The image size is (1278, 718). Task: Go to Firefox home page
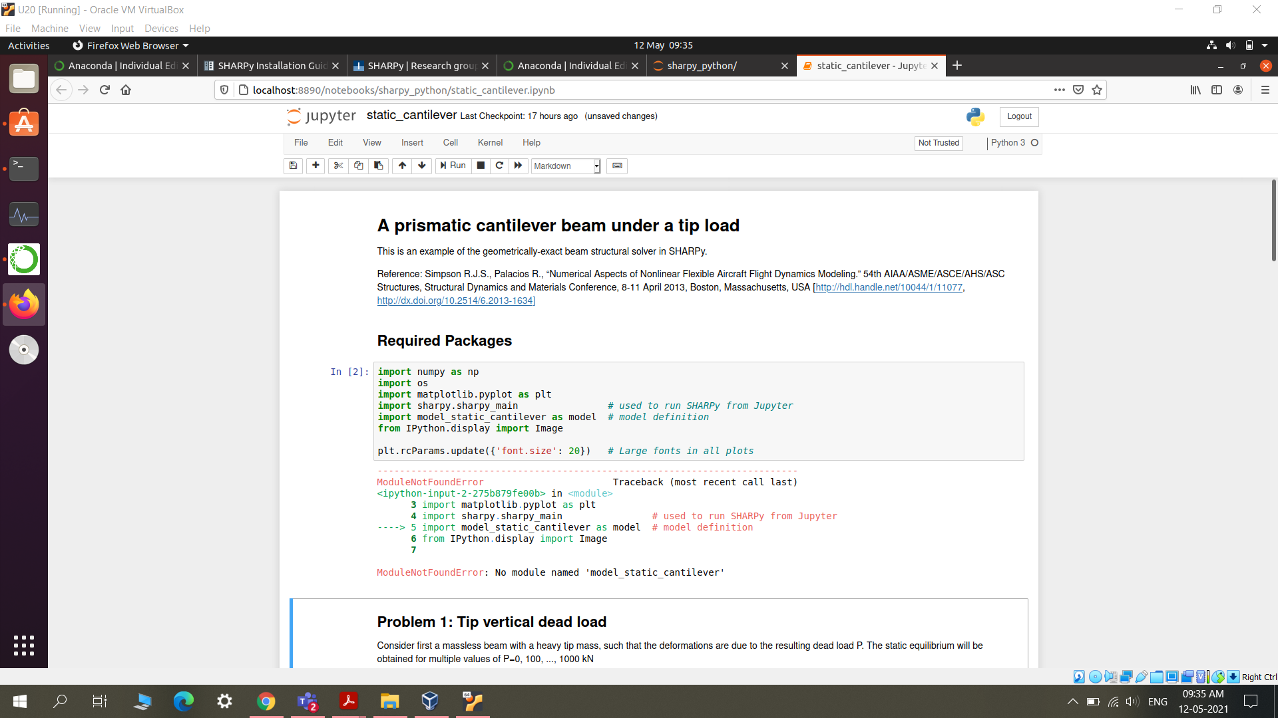(126, 90)
